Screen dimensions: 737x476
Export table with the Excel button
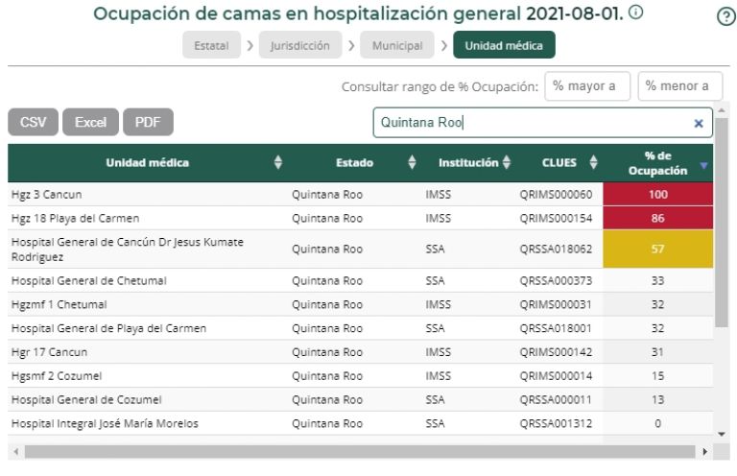pos(90,122)
